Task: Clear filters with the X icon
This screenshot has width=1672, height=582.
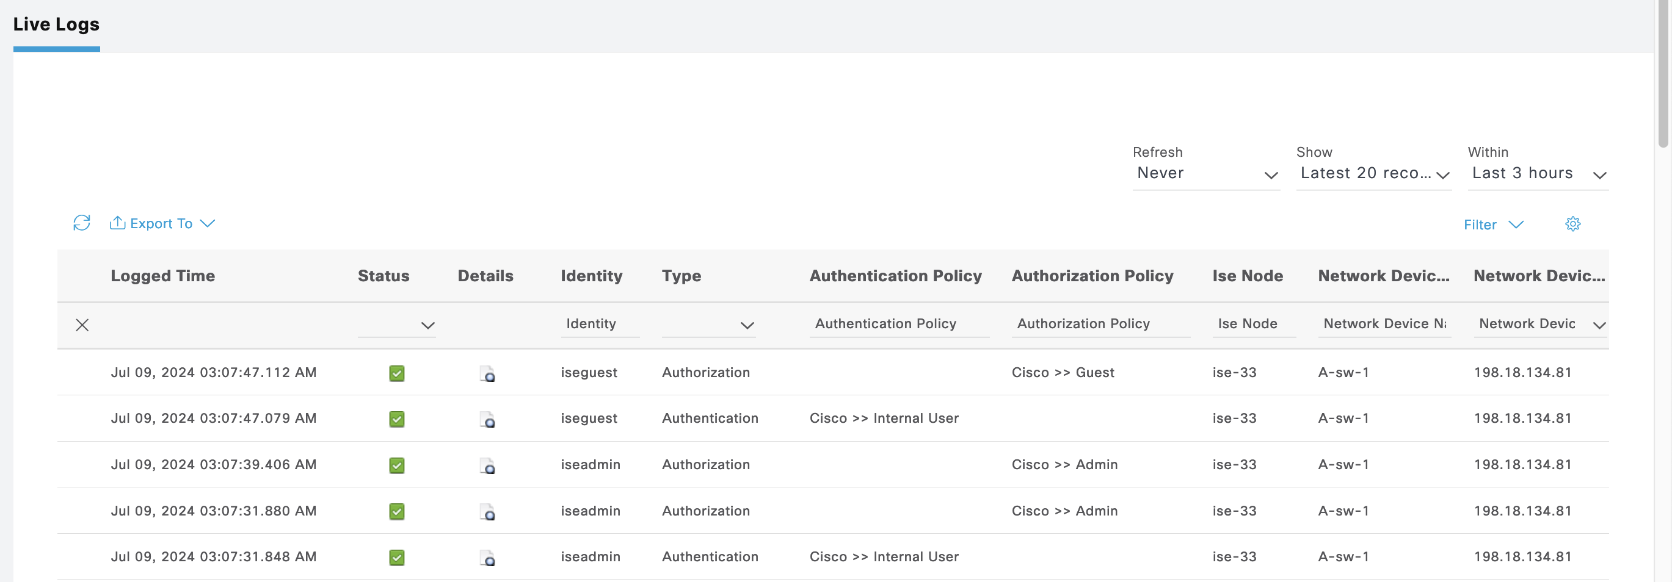Action: 82,325
